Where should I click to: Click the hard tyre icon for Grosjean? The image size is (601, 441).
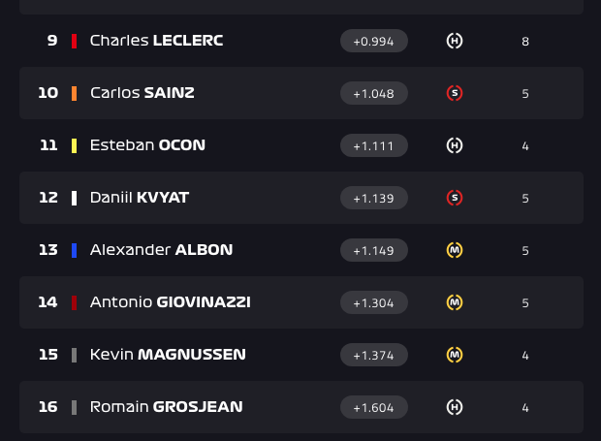tap(455, 407)
